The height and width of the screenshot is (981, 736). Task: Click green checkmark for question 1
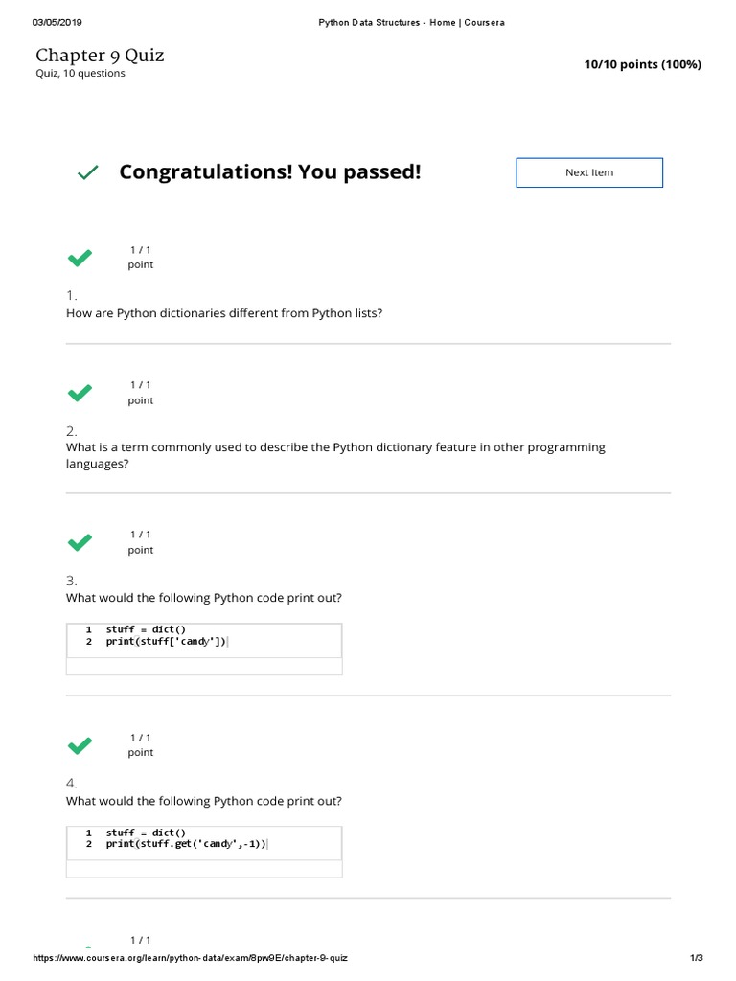tap(80, 257)
